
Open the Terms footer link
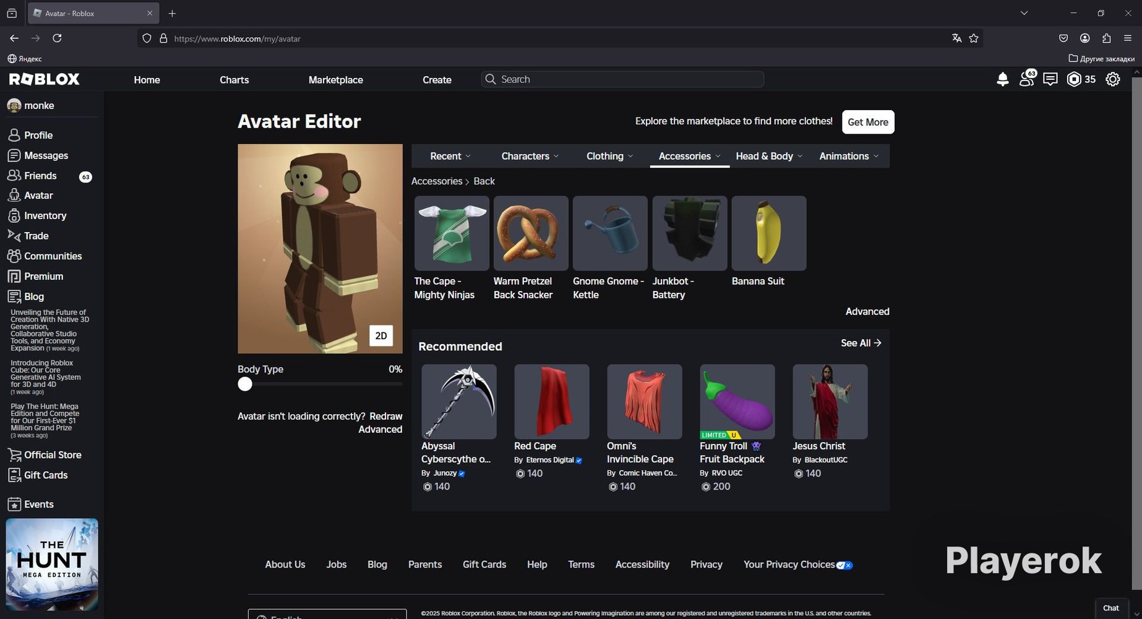581,565
